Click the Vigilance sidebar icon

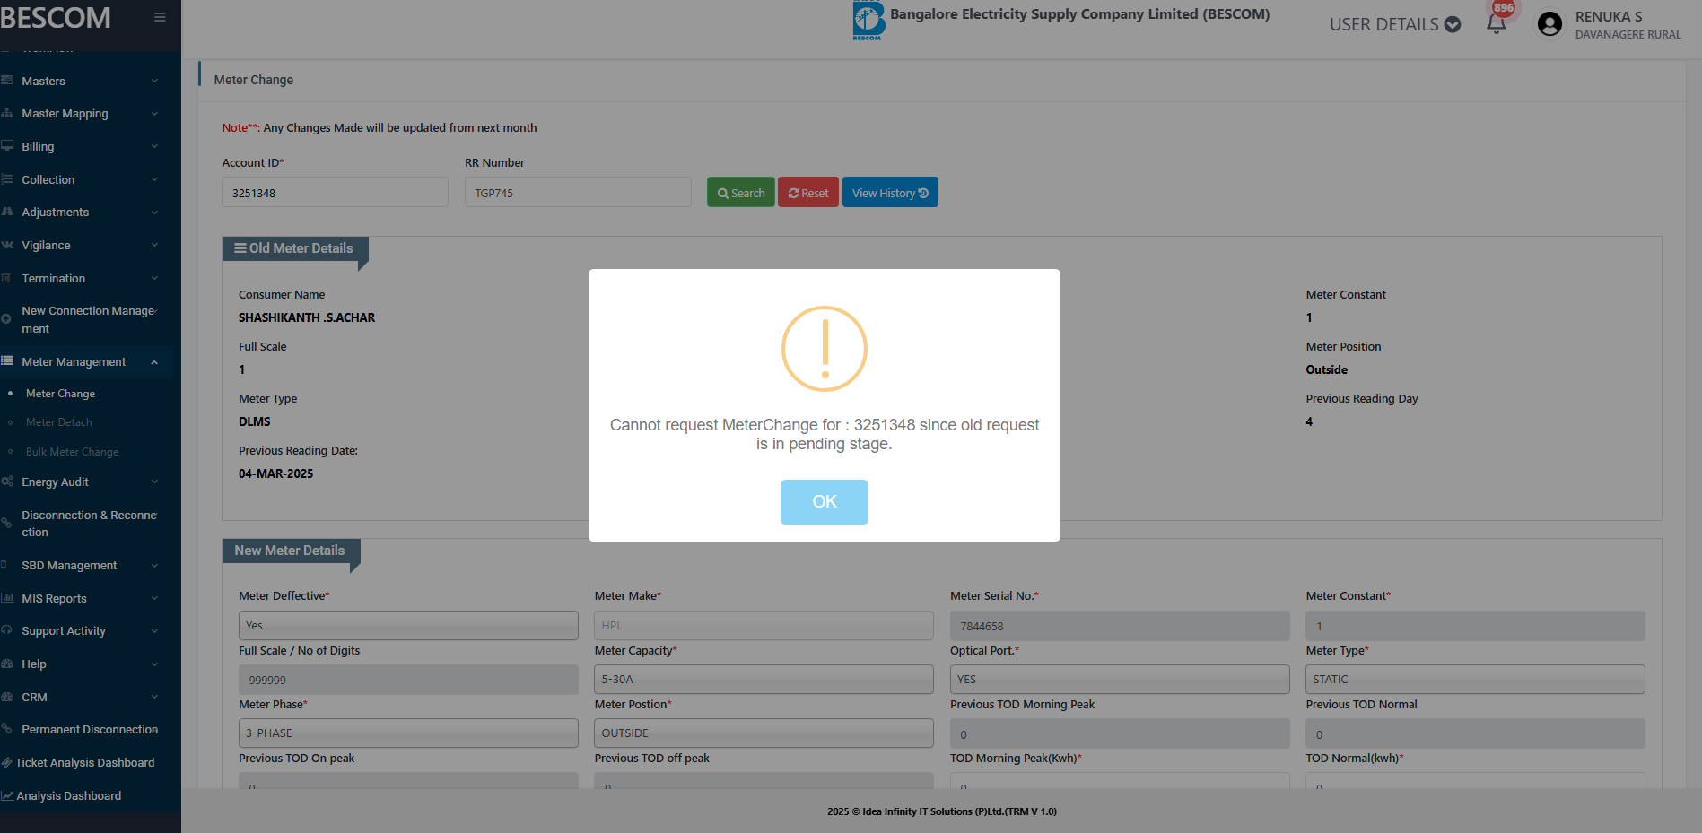click(x=7, y=245)
